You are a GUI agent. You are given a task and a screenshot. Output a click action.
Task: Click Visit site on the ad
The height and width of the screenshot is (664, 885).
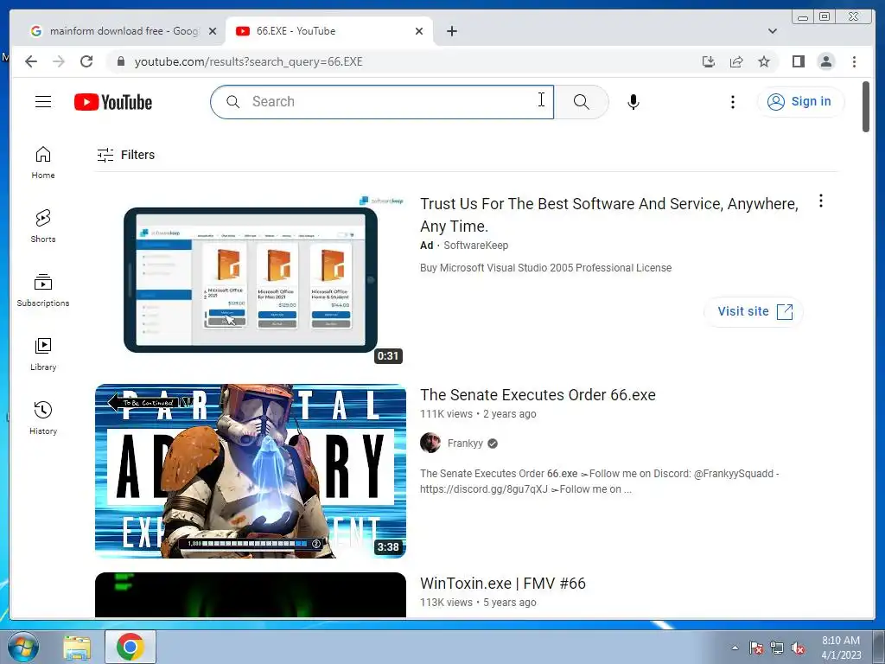754,311
